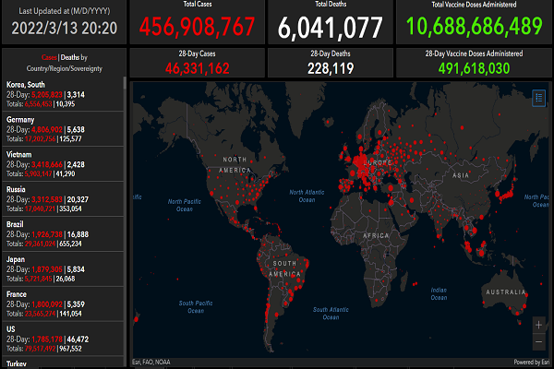Click Germany totals 17,202,756

41,138
